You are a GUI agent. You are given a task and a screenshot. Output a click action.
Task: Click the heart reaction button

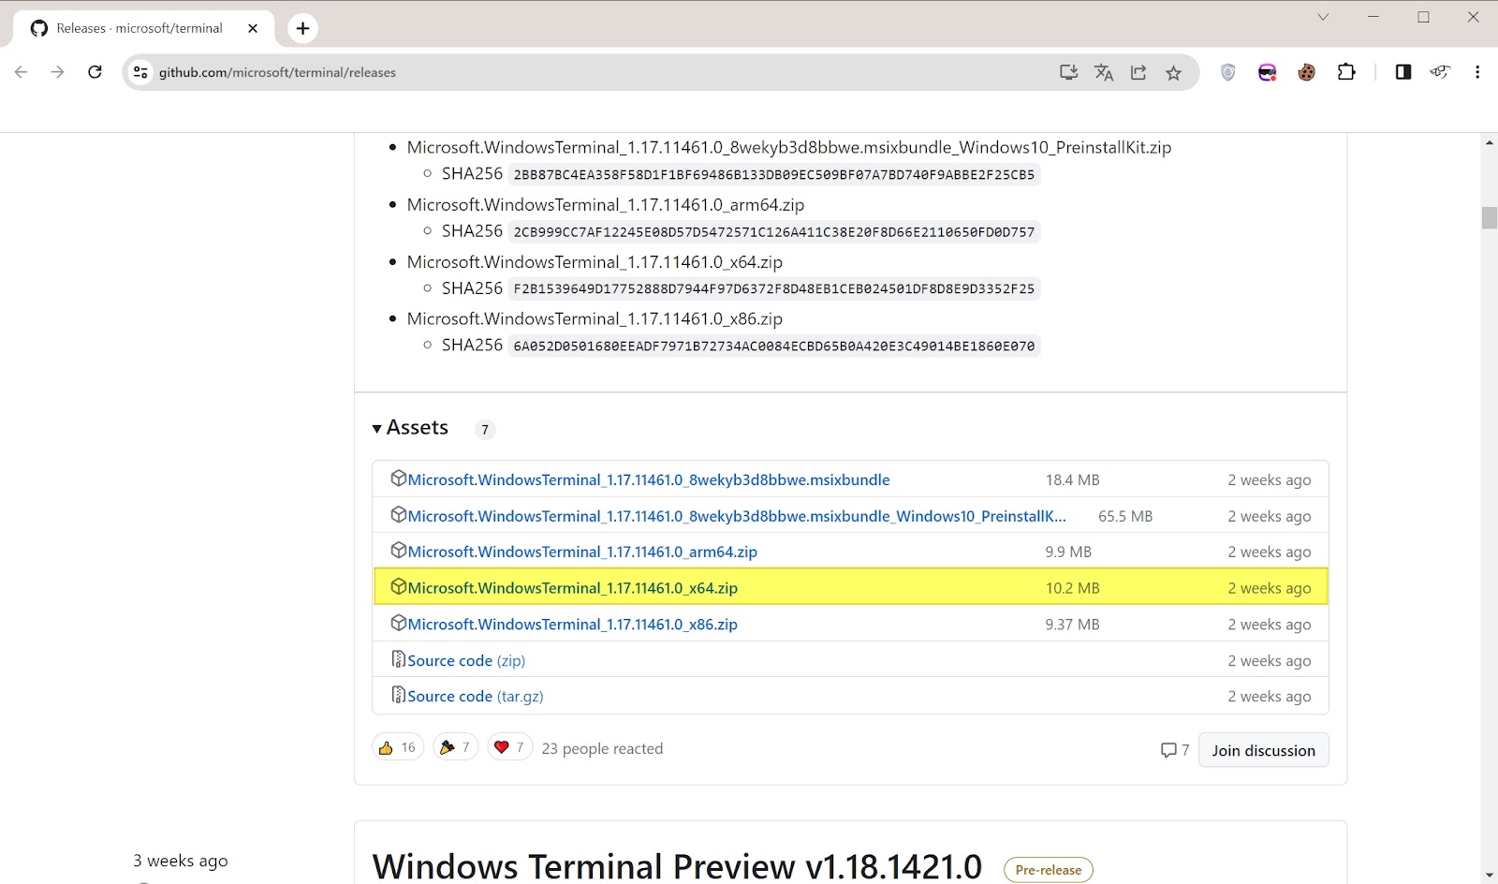(x=510, y=747)
